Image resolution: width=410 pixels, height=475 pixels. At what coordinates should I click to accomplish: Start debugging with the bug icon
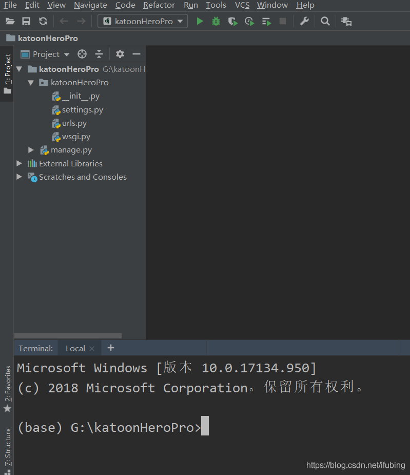click(x=216, y=21)
